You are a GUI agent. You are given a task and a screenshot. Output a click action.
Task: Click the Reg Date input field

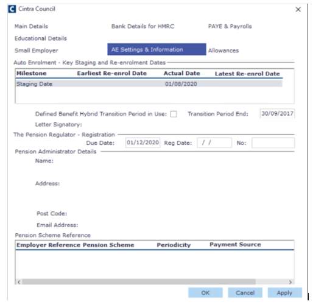214,143
